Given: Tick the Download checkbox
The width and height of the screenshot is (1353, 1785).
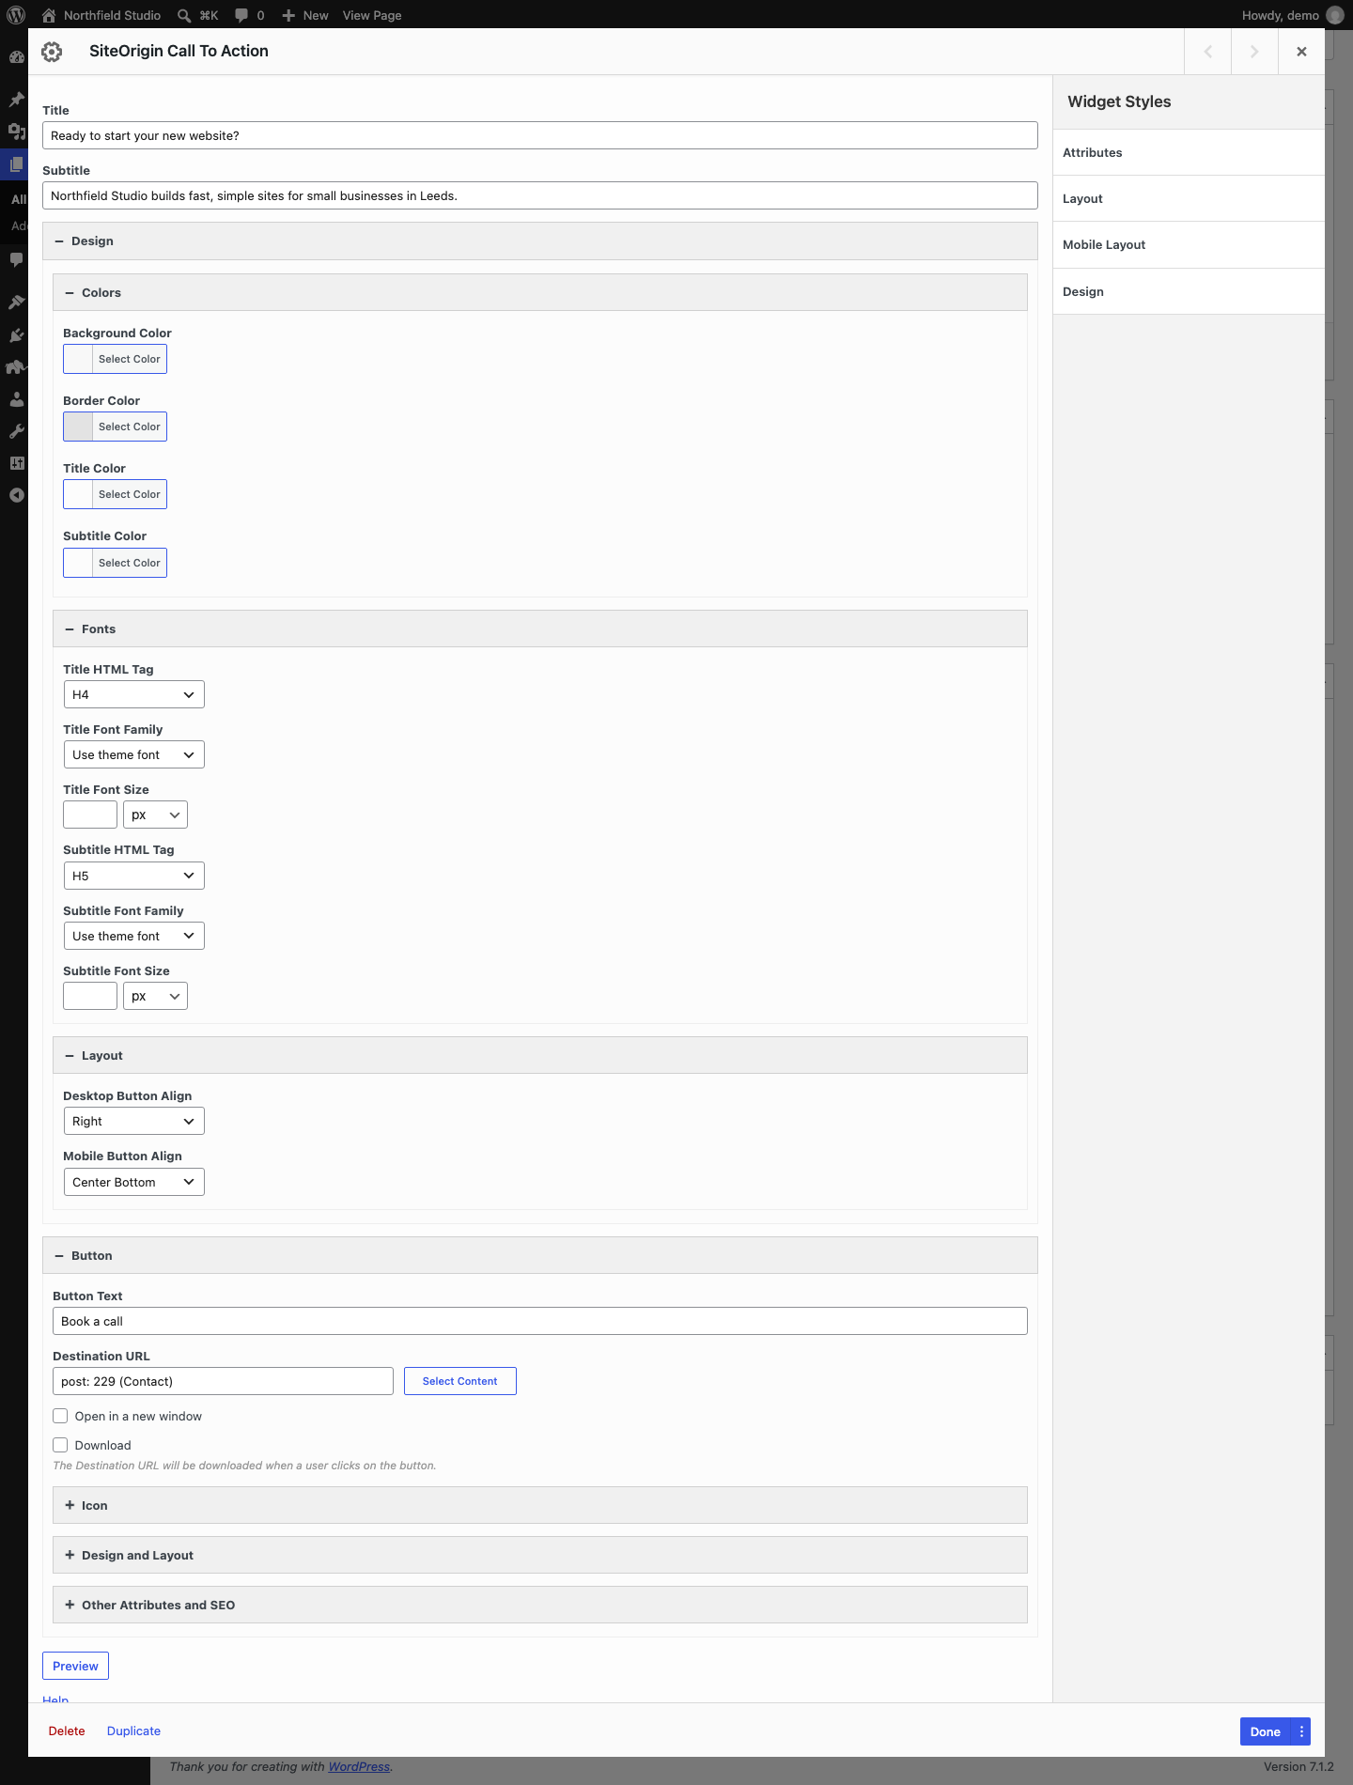Looking at the screenshot, I should click(60, 1445).
